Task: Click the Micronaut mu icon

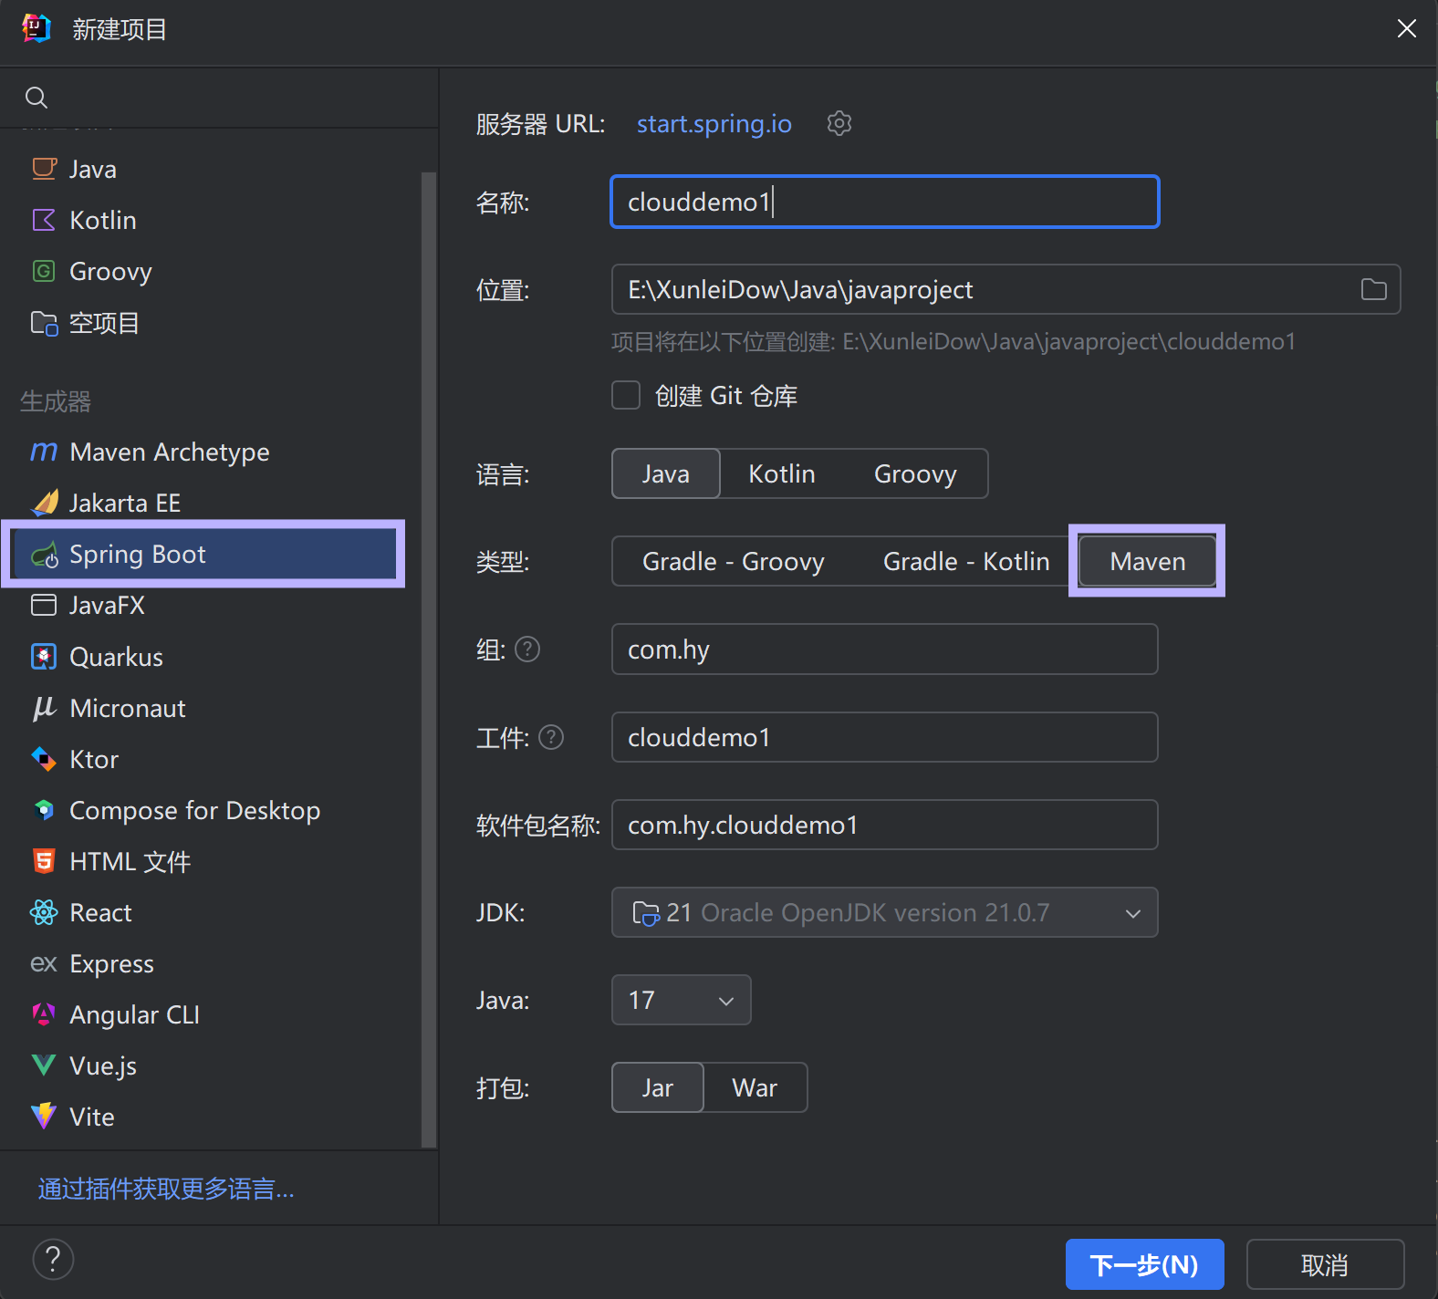Action: (44, 708)
